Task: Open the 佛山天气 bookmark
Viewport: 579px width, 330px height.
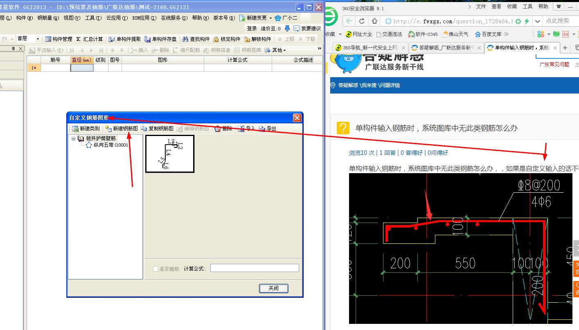Action: (455, 34)
